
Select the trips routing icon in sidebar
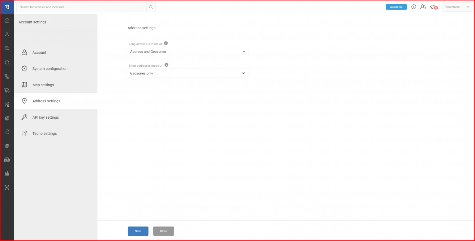click(x=7, y=90)
